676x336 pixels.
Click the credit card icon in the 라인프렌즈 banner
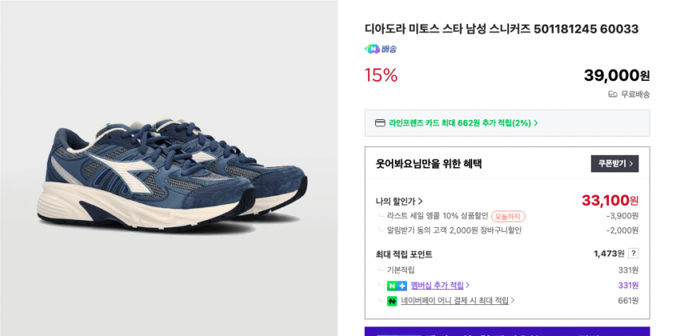(380, 123)
